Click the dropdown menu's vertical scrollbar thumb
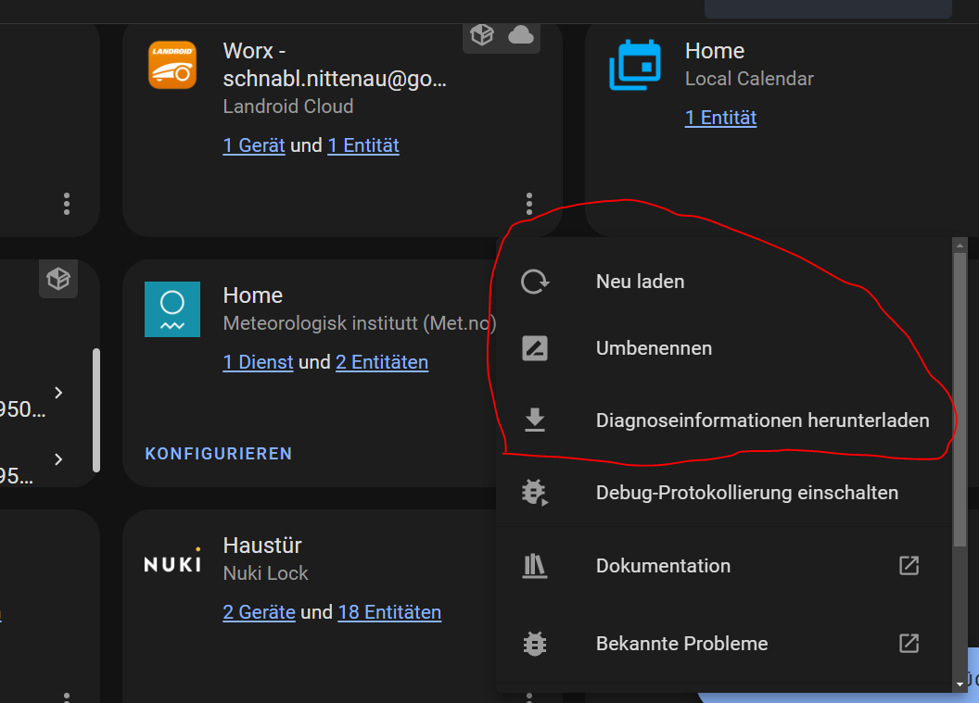979x703 pixels. coord(960,399)
